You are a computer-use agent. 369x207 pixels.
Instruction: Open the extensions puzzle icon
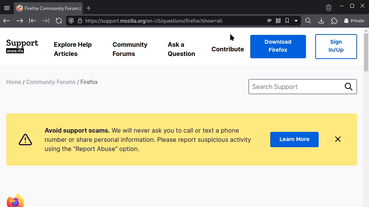(x=334, y=21)
